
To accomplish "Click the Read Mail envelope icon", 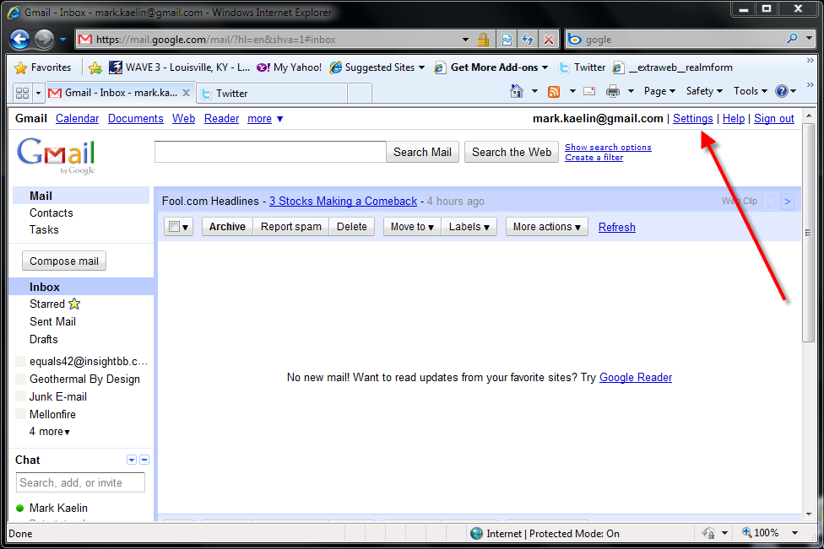I will (589, 91).
